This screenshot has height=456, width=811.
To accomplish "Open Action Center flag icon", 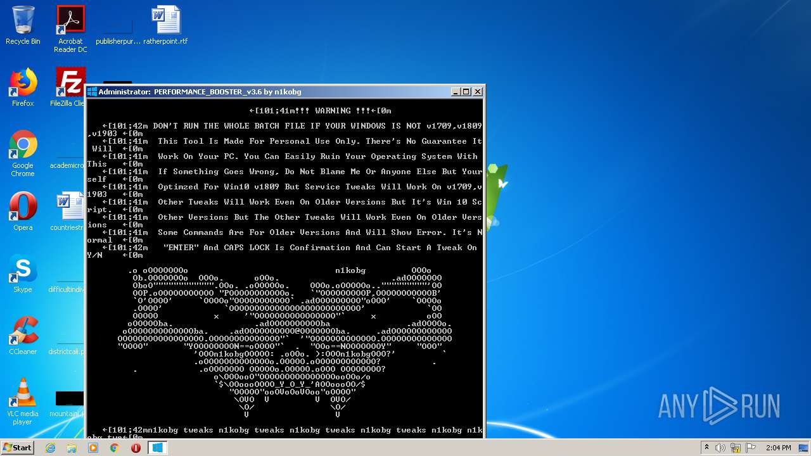I will pos(751,448).
